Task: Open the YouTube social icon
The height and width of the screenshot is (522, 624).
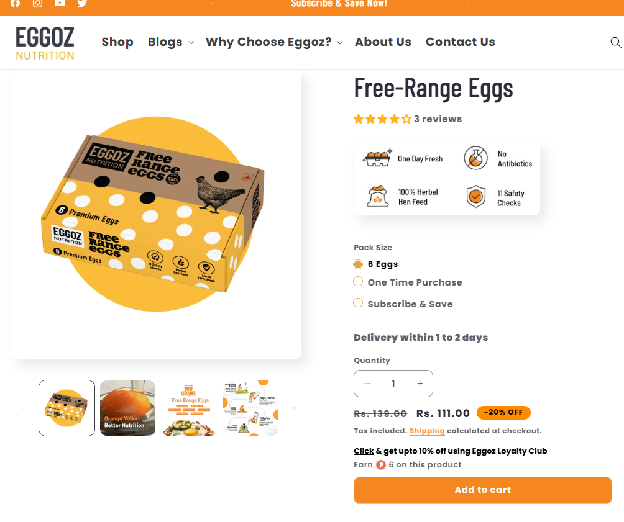Action: click(60, 3)
